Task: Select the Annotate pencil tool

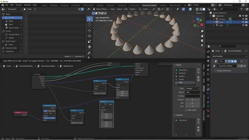Action: 89,53
